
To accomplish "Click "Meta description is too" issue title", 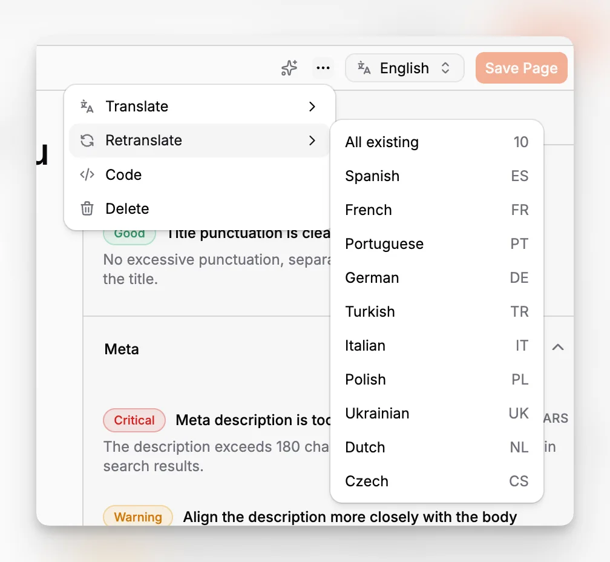I will point(253,420).
